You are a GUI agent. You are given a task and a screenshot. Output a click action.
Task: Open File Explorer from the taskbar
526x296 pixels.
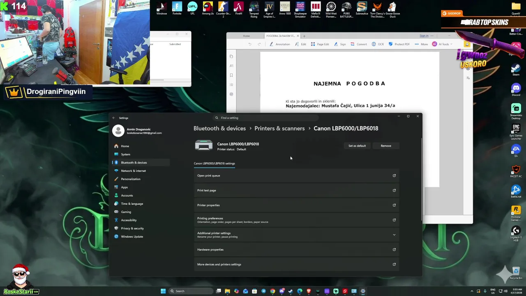(227, 291)
